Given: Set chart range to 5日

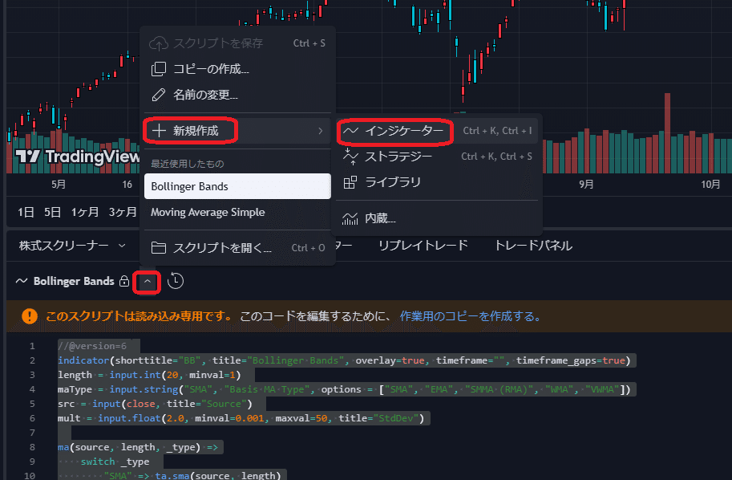Looking at the screenshot, I should 52,212.
